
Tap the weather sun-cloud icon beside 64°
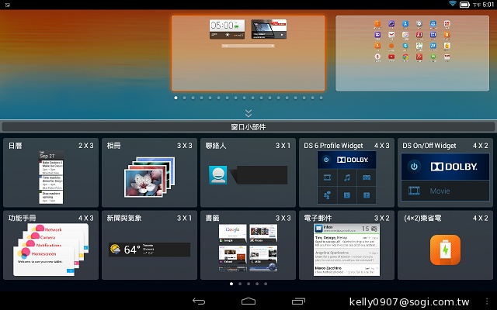(x=116, y=250)
